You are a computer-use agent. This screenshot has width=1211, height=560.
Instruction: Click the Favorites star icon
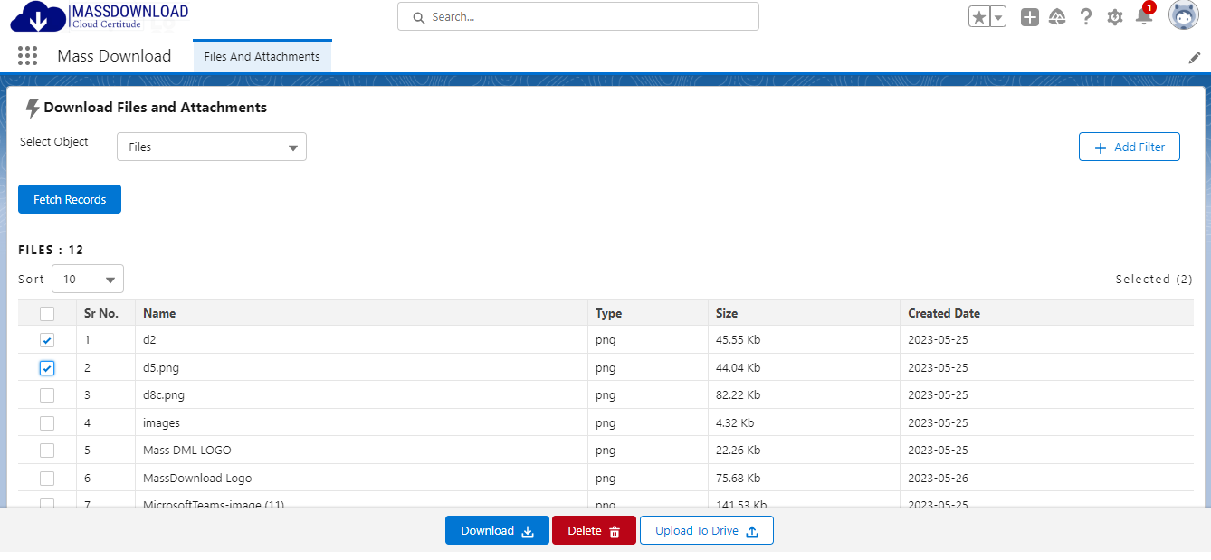pyautogui.click(x=979, y=17)
